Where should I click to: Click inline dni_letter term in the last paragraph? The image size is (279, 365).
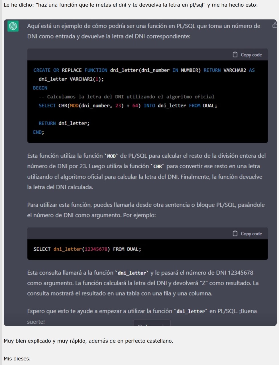tap(191, 311)
